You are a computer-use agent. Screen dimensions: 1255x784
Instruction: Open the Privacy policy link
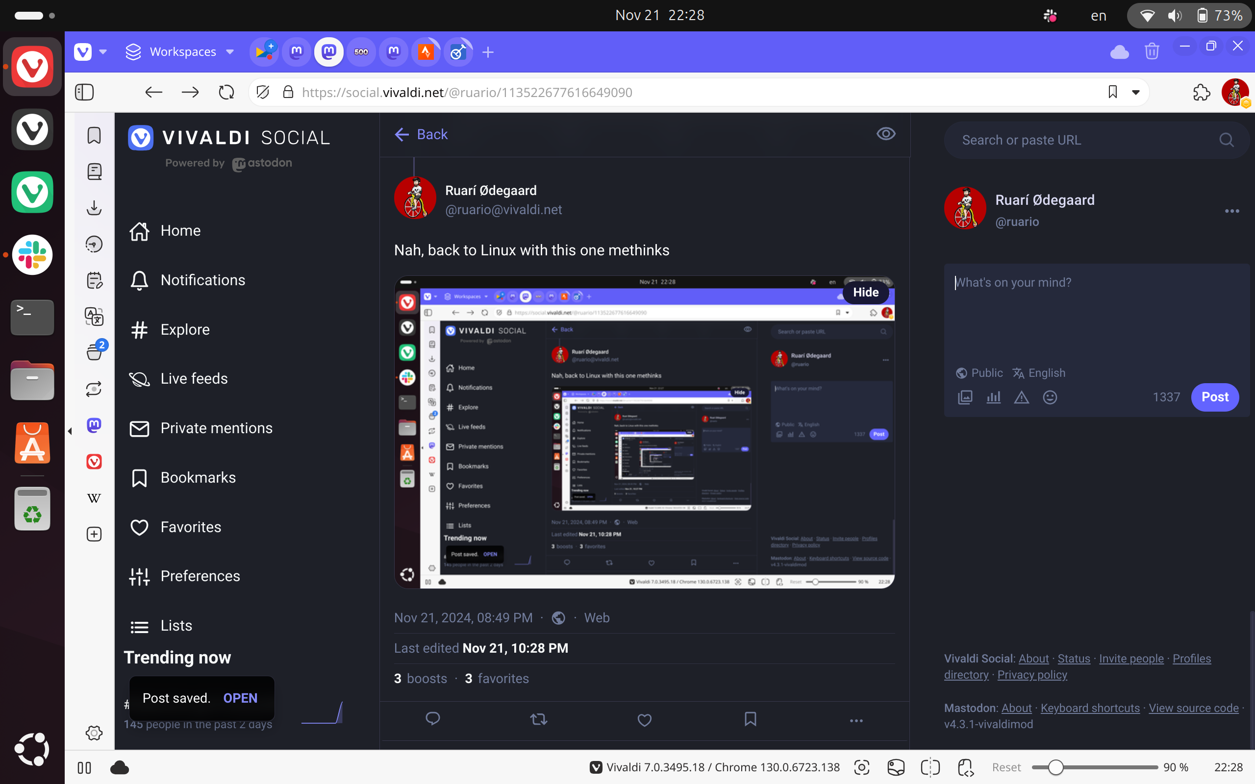click(1032, 675)
